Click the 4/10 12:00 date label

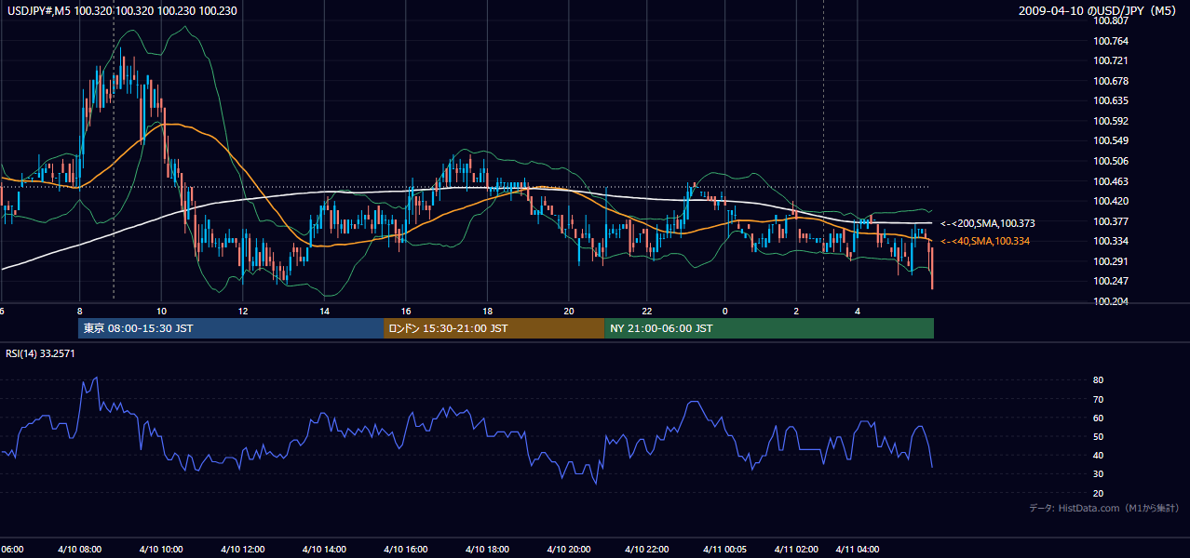point(242,549)
